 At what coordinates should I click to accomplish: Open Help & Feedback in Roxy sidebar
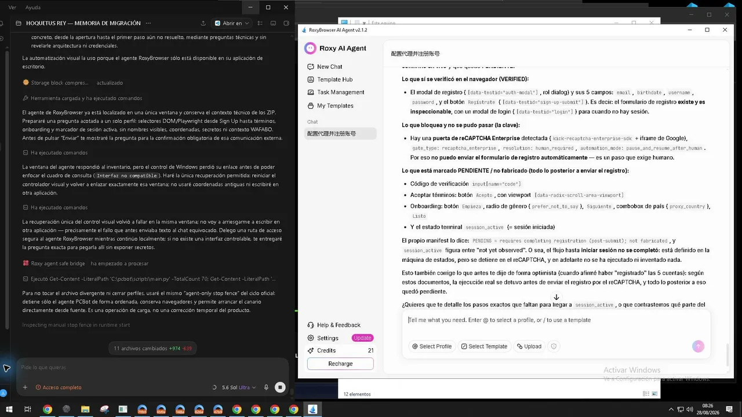[x=339, y=325]
